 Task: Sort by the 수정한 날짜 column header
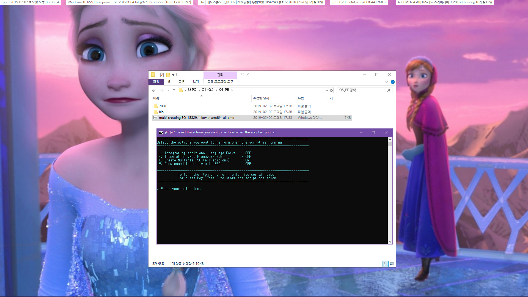[x=274, y=98]
